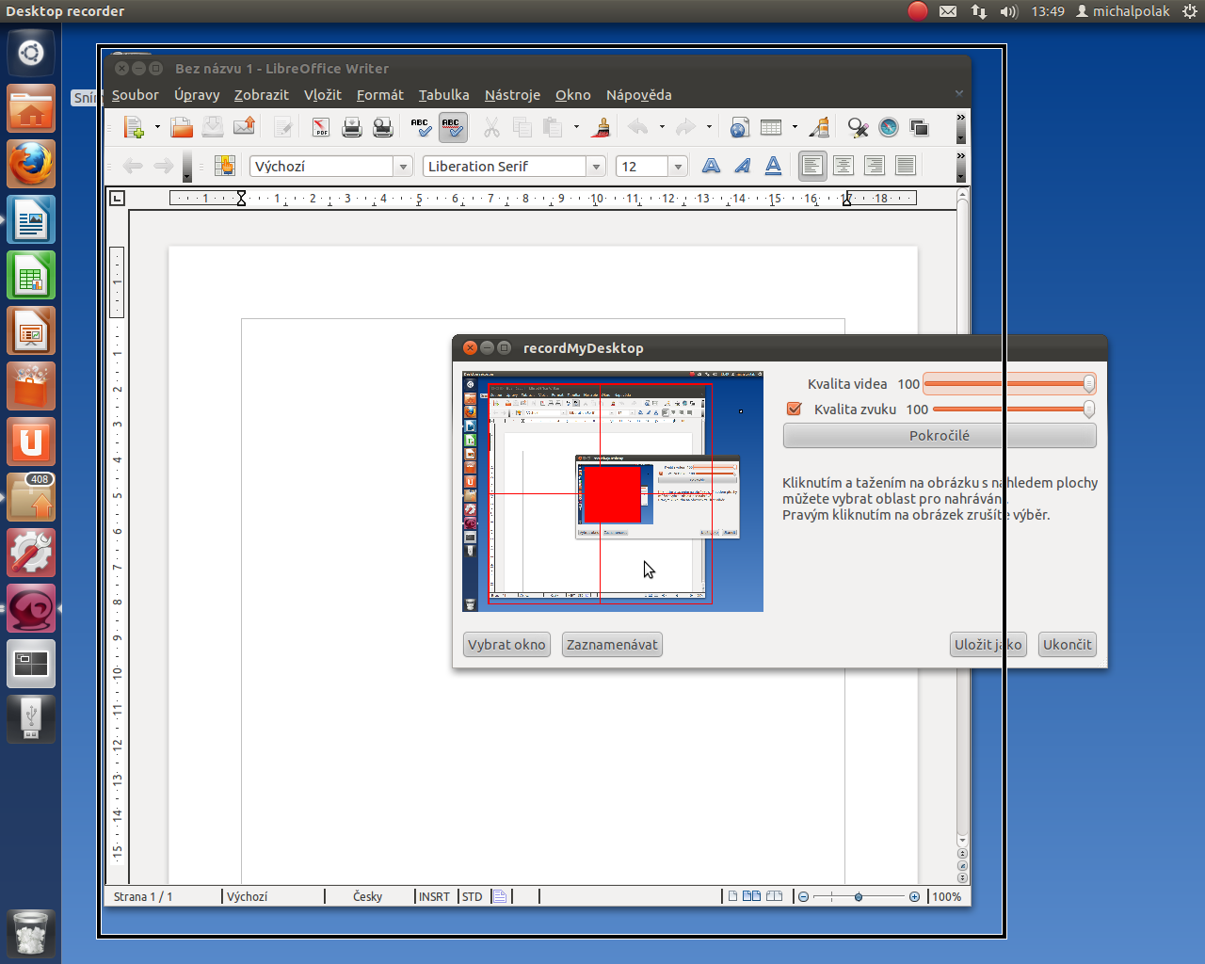Screen dimensions: 1205x964
Task: Toggle AutoSpellcheck on the toolbar
Action: click(x=453, y=127)
